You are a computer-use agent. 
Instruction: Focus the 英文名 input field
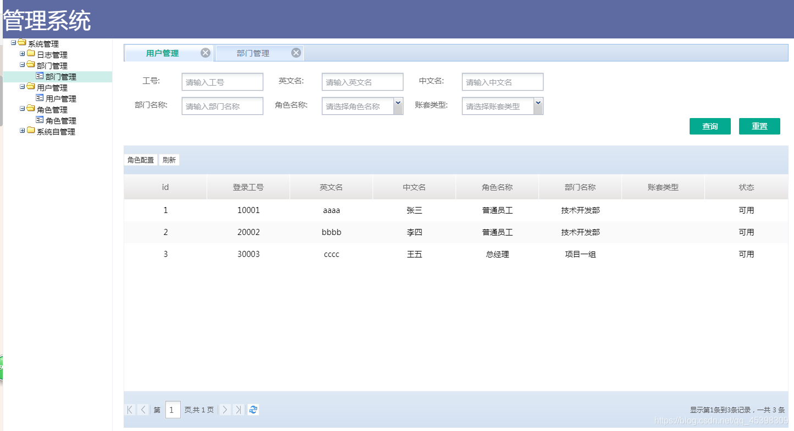pos(363,82)
